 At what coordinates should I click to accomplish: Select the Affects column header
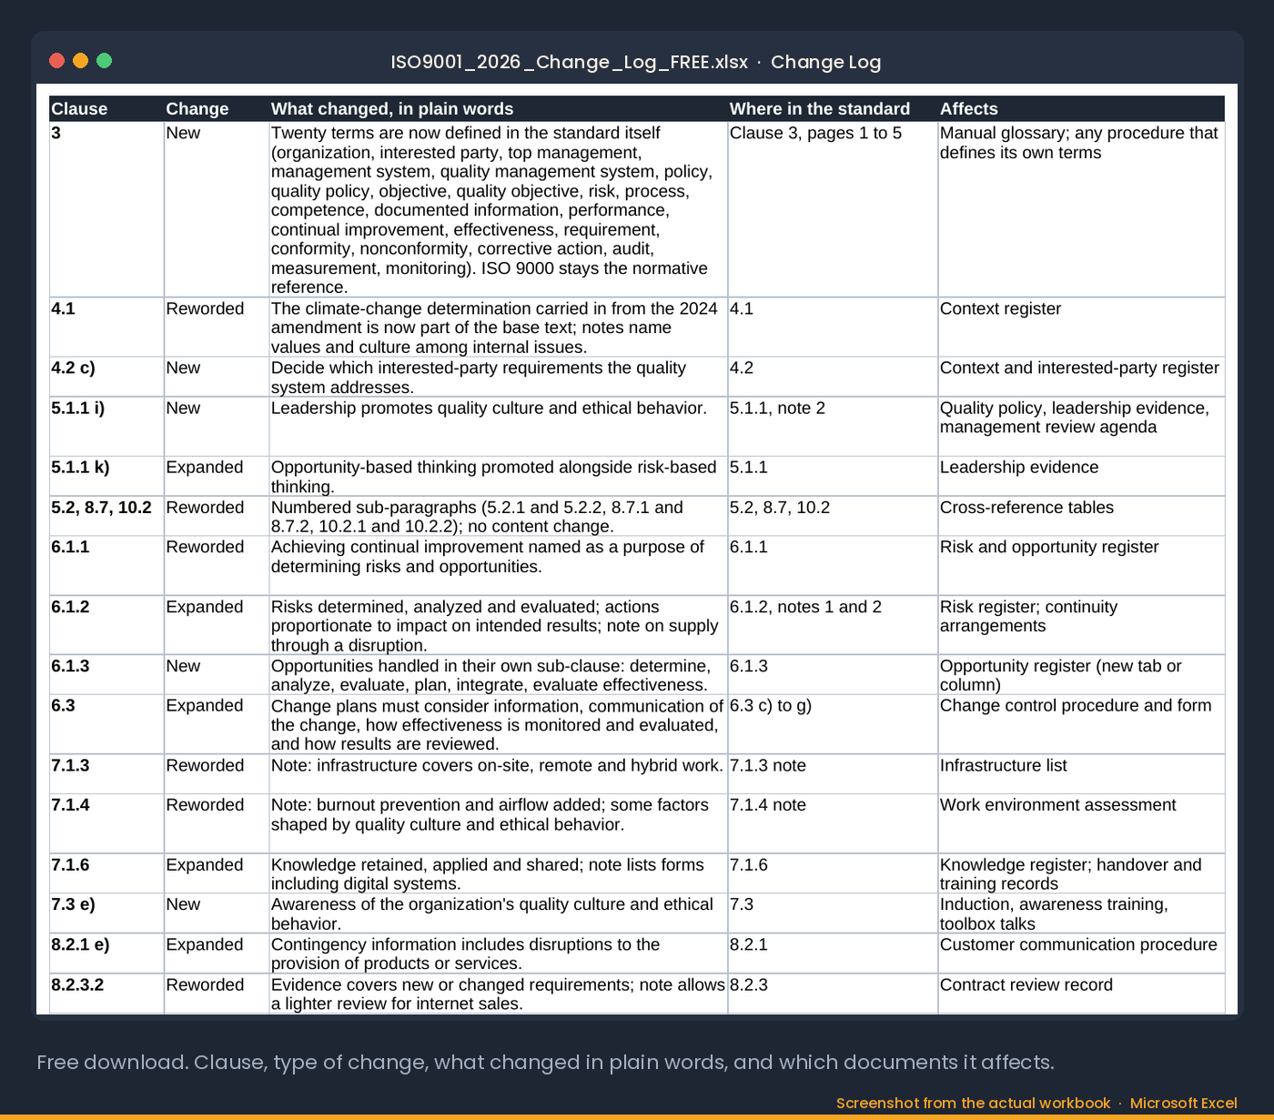click(x=1081, y=109)
